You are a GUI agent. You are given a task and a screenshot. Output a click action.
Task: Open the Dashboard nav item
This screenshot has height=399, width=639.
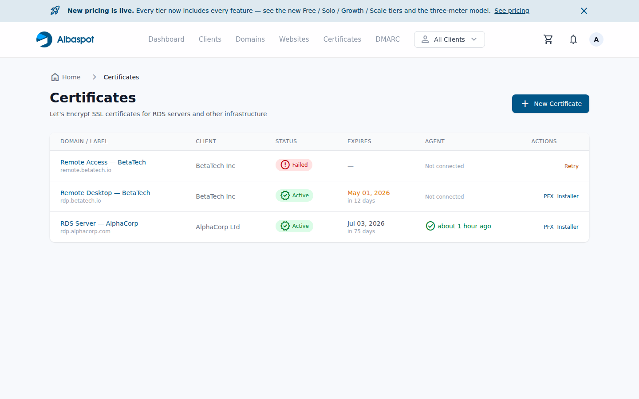[166, 39]
